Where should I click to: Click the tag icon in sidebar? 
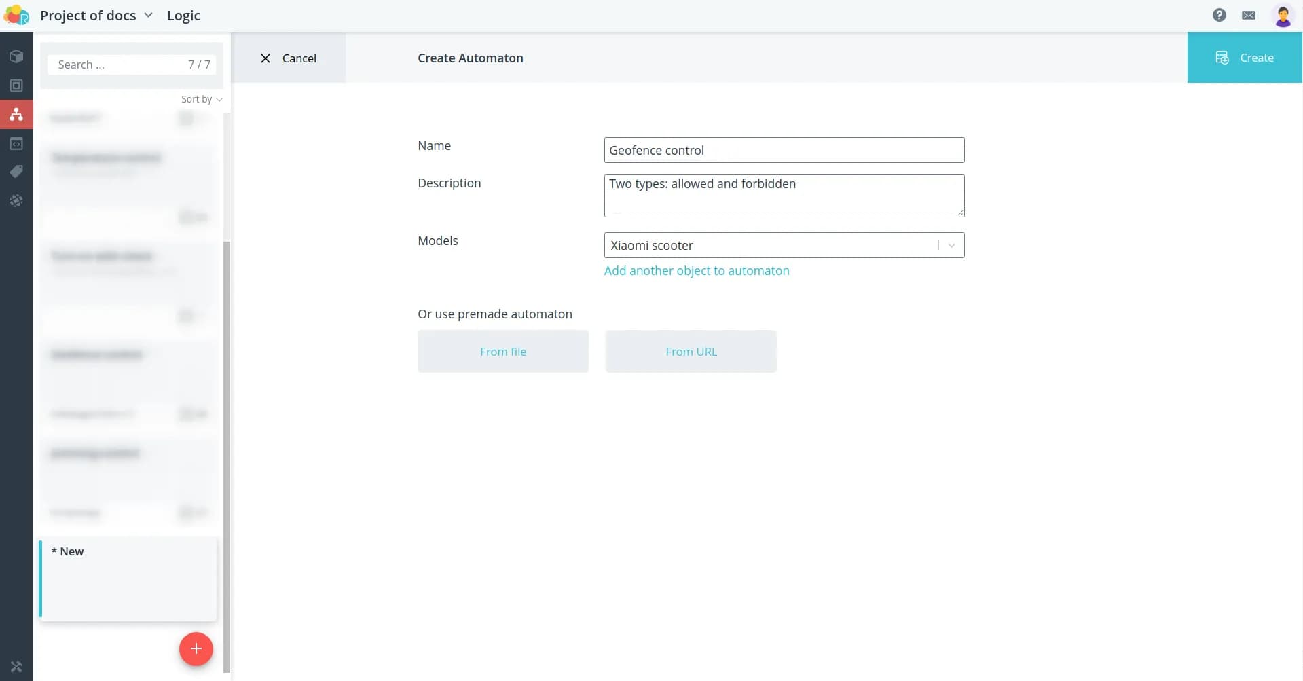[x=16, y=172]
